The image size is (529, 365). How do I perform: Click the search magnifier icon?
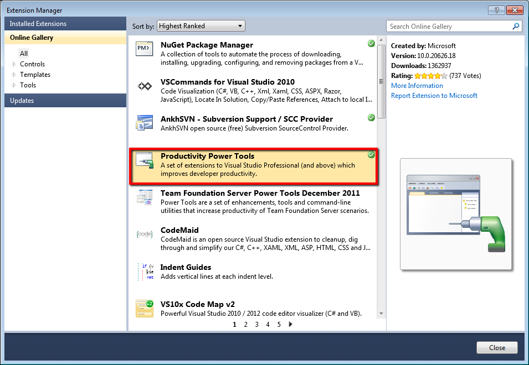516,26
